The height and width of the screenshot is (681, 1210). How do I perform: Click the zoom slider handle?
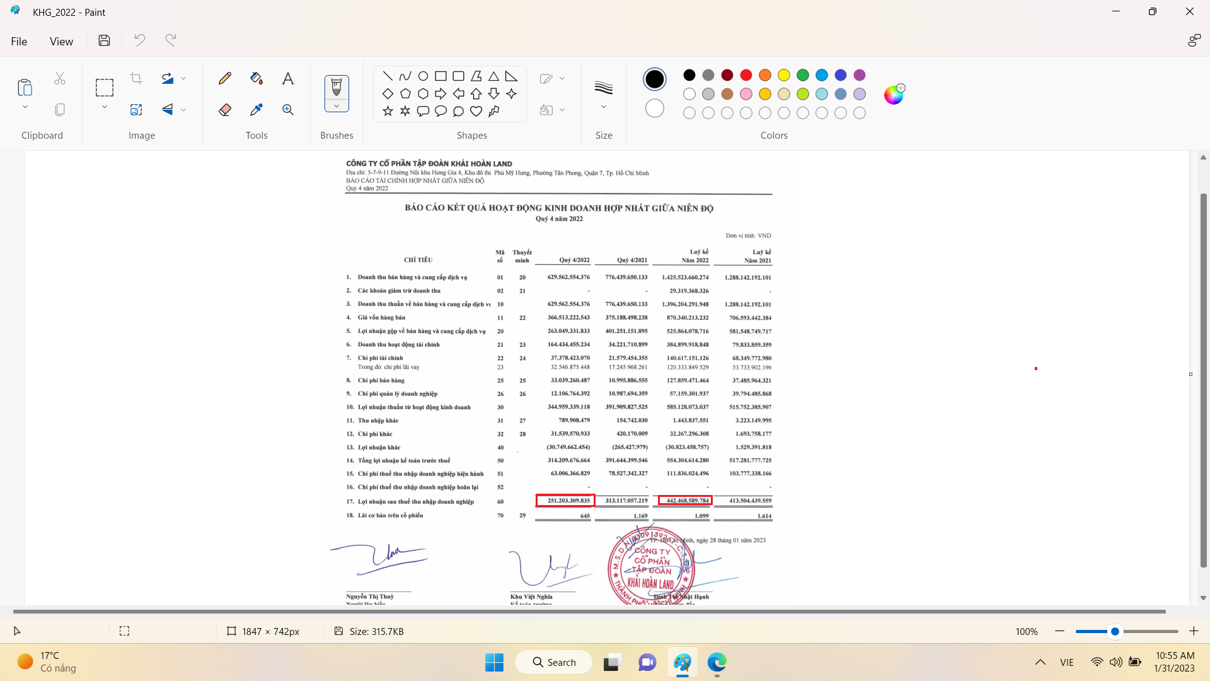[x=1115, y=631]
